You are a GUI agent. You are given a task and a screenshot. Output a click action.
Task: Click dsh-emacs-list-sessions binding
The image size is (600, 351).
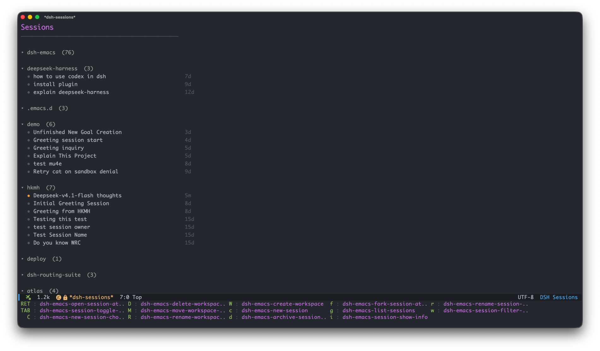pos(379,310)
